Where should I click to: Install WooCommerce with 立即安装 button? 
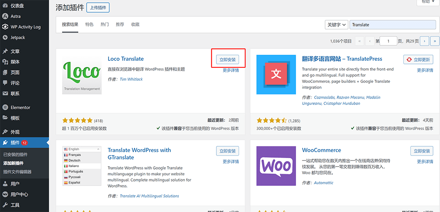click(422, 151)
